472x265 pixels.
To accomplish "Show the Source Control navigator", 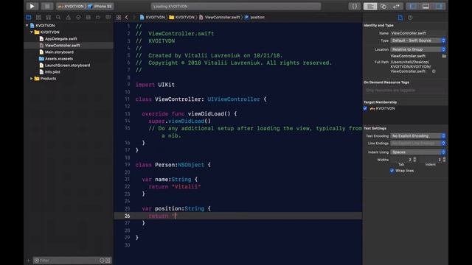I will tap(38, 18).
